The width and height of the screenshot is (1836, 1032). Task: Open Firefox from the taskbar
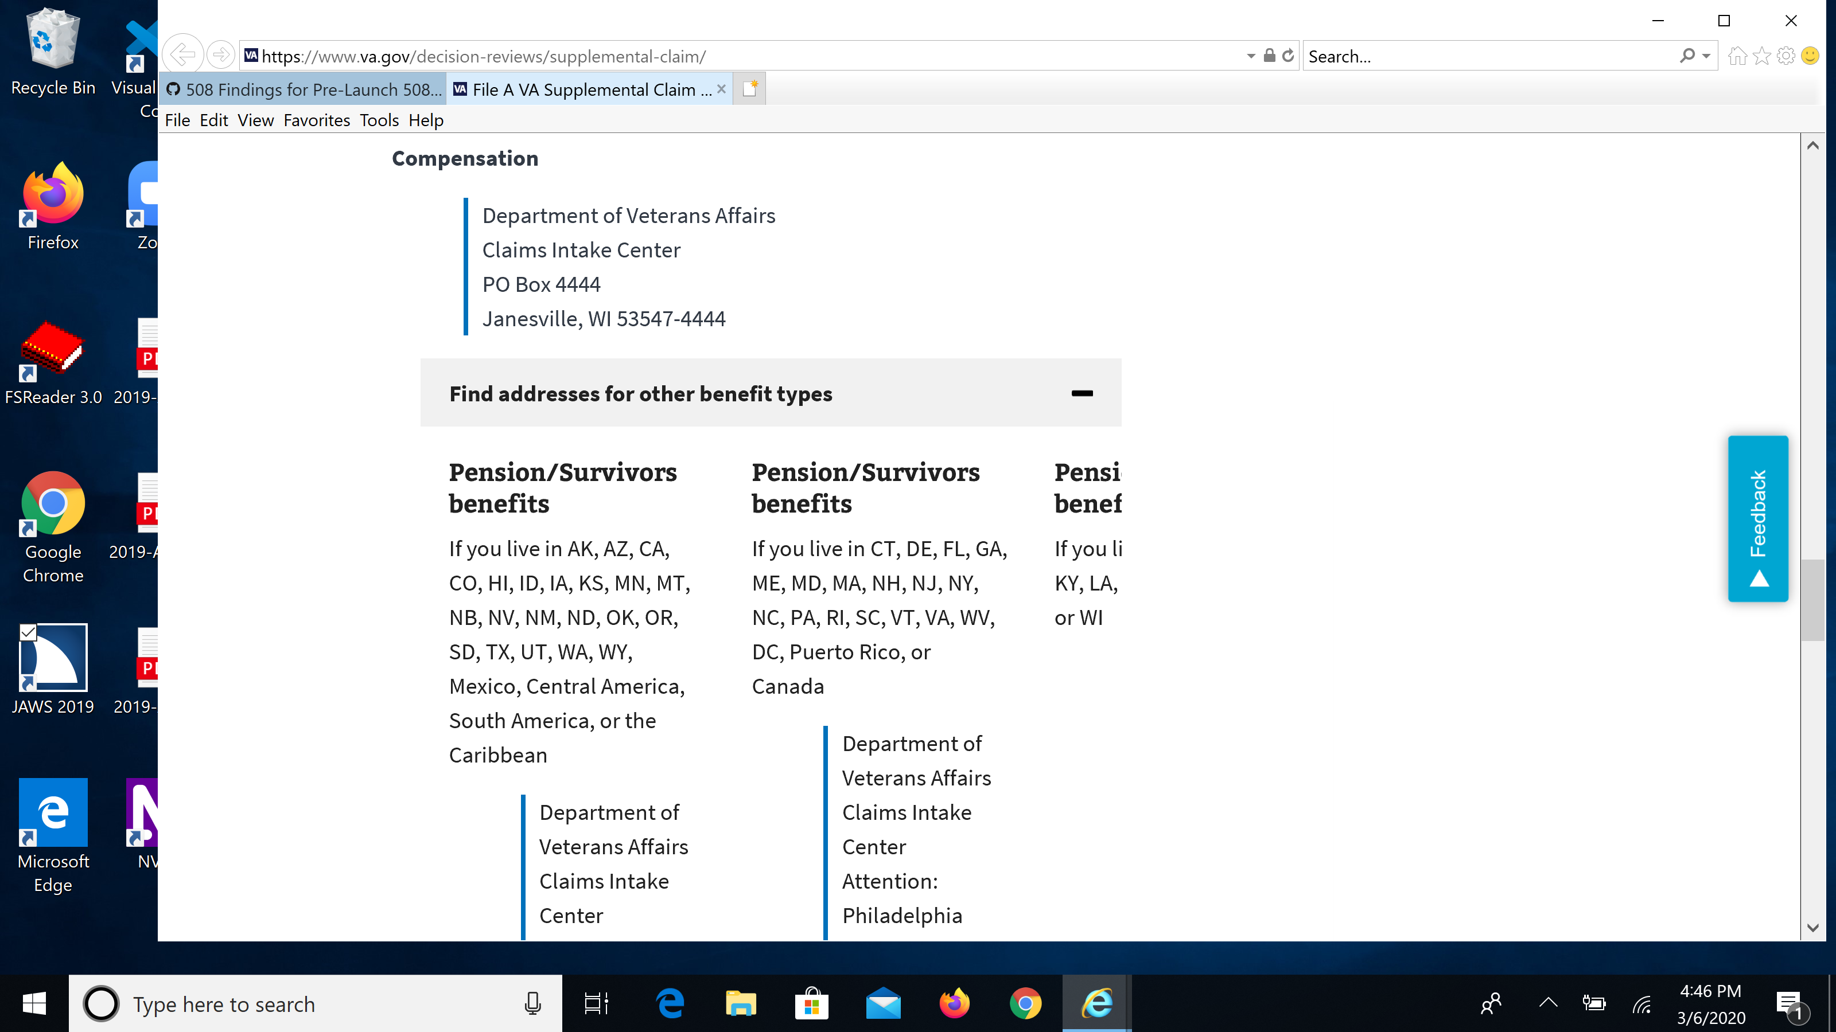(x=954, y=1003)
